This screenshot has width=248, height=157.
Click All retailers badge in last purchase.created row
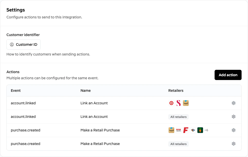click(x=178, y=144)
